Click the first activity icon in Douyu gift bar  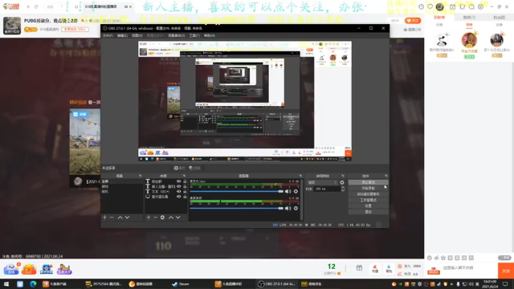(x=10, y=269)
